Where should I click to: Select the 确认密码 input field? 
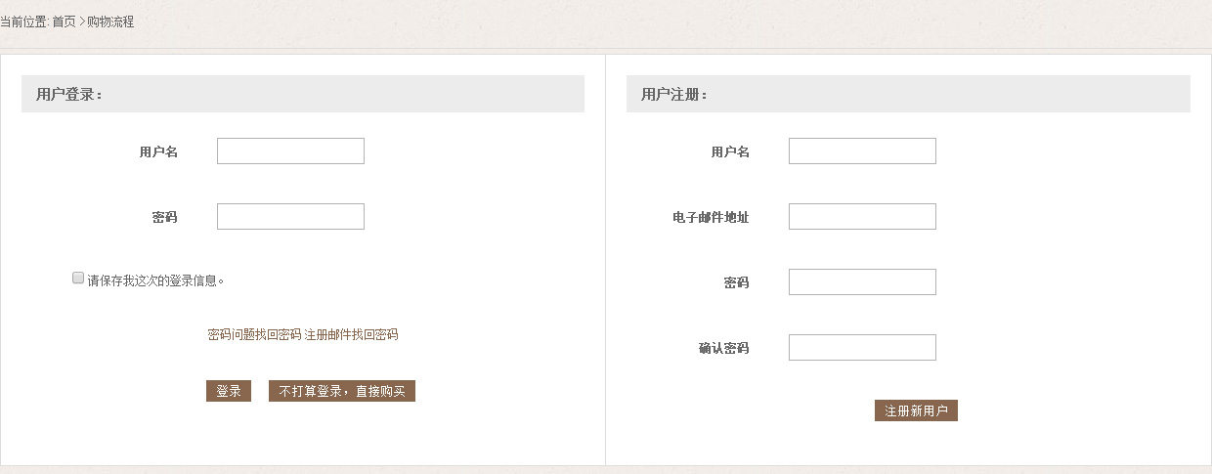tap(862, 347)
